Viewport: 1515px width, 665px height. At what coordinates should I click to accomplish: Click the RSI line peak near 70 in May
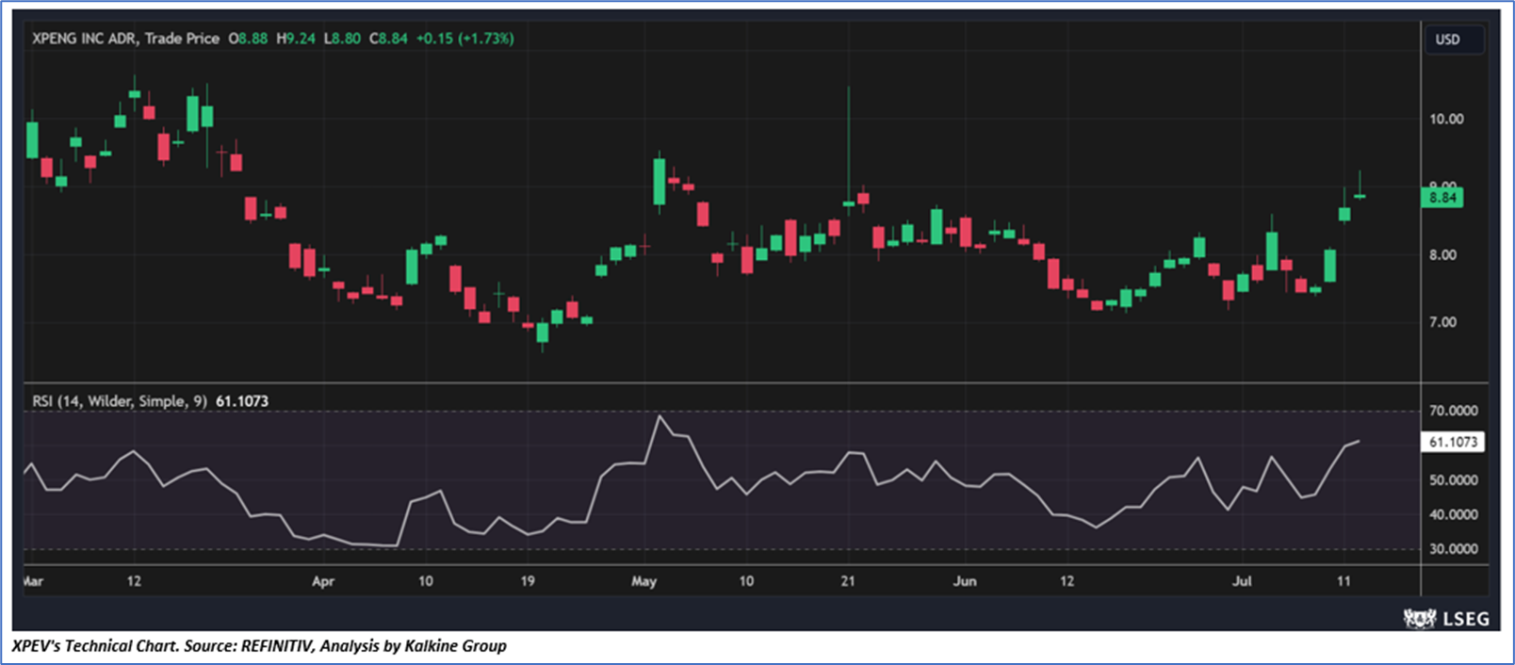(x=660, y=416)
